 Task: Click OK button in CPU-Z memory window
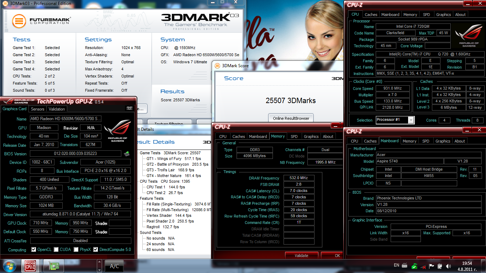(332, 255)
